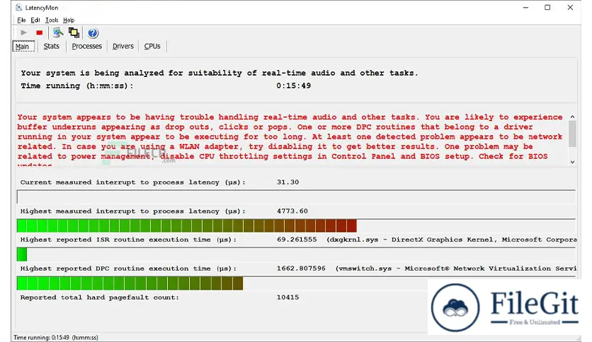Click the red warning message text

[x=290, y=139]
